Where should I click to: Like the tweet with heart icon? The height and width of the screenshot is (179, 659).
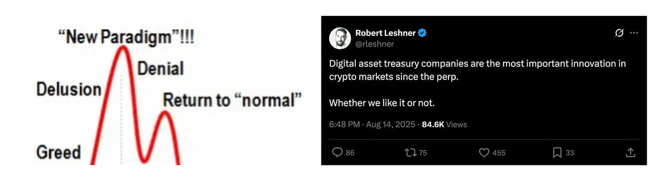[484, 153]
